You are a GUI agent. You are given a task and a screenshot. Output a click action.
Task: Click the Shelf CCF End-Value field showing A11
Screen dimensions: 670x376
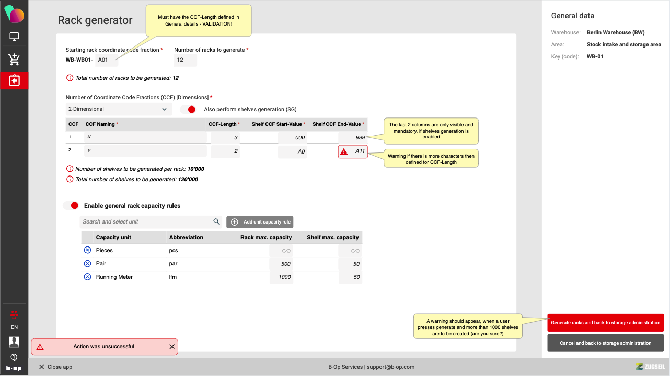coord(353,151)
